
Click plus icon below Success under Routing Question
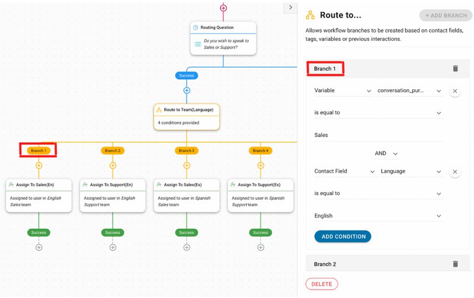(187, 90)
